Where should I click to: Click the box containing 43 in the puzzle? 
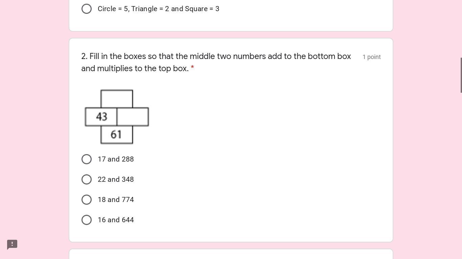click(x=101, y=117)
